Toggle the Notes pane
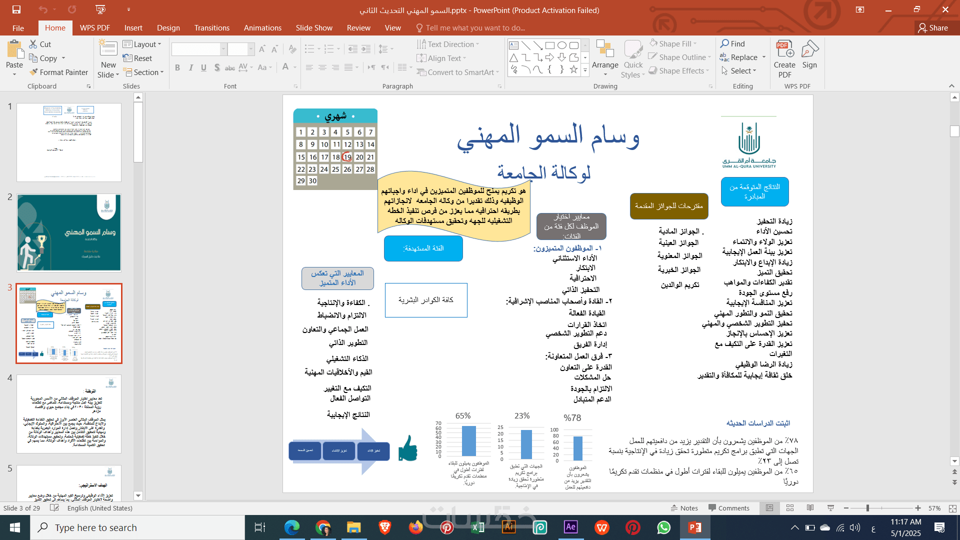The image size is (960, 540). click(684, 508)
